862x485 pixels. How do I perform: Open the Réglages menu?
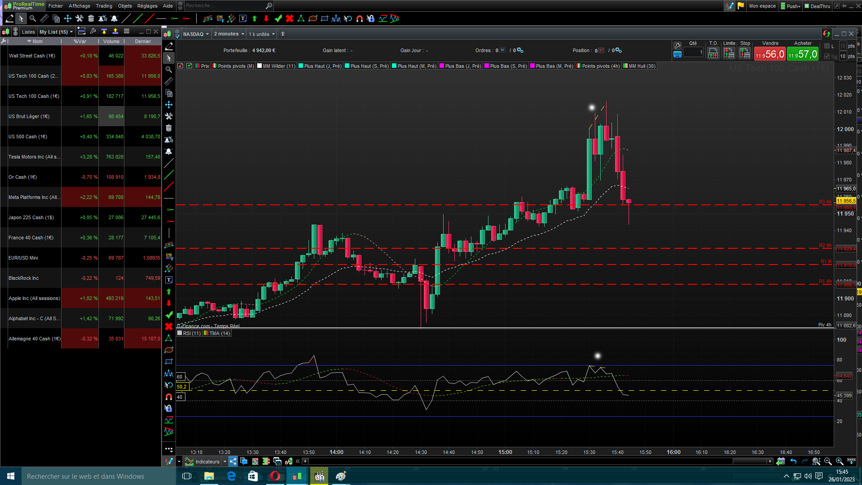pos(147,6)
